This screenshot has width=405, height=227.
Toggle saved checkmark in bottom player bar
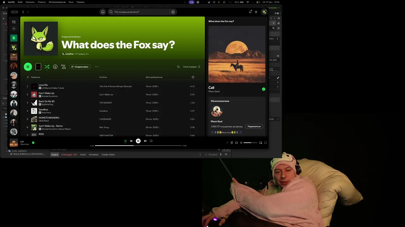33,143
